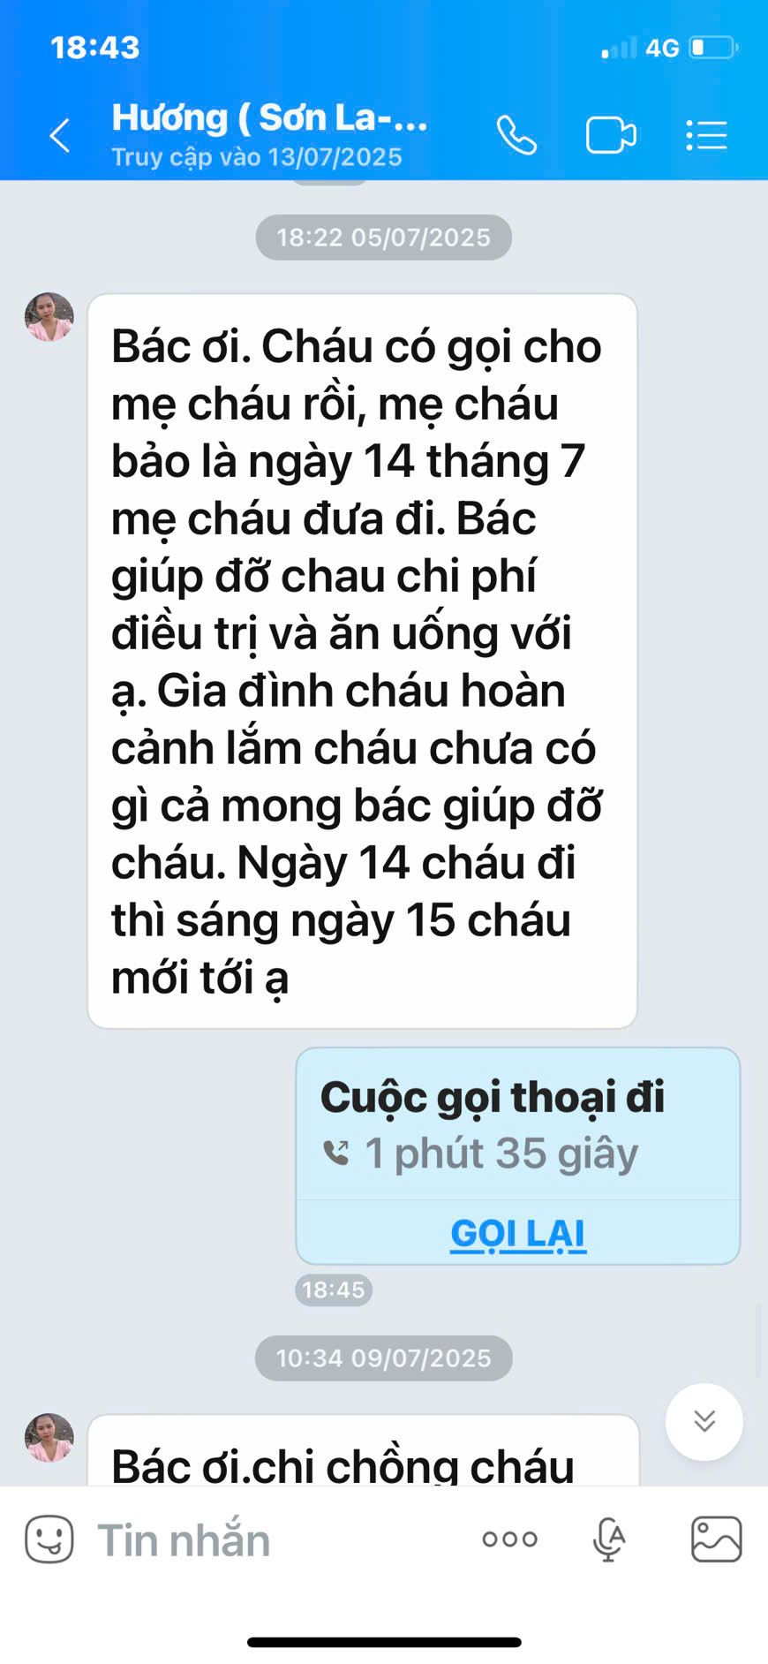Open the image gallery picker
The width and height of the screenshot is (768, 1664).
716,1539
